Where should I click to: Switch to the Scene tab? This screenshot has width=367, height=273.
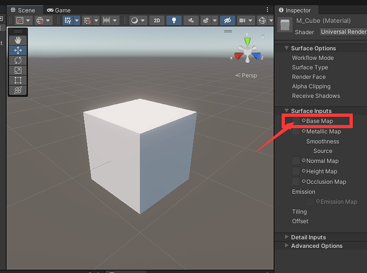click(23, 10)
